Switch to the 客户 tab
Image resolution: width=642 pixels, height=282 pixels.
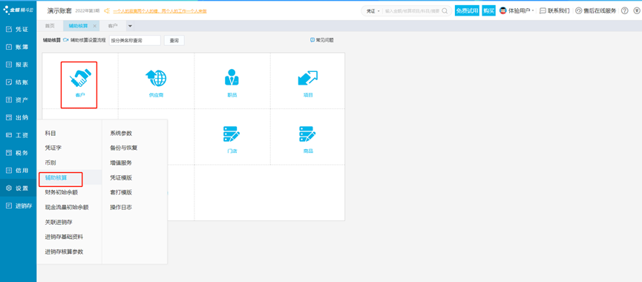point(113,26)
